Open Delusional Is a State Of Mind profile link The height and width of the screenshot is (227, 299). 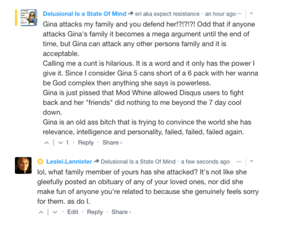[85, 14]
